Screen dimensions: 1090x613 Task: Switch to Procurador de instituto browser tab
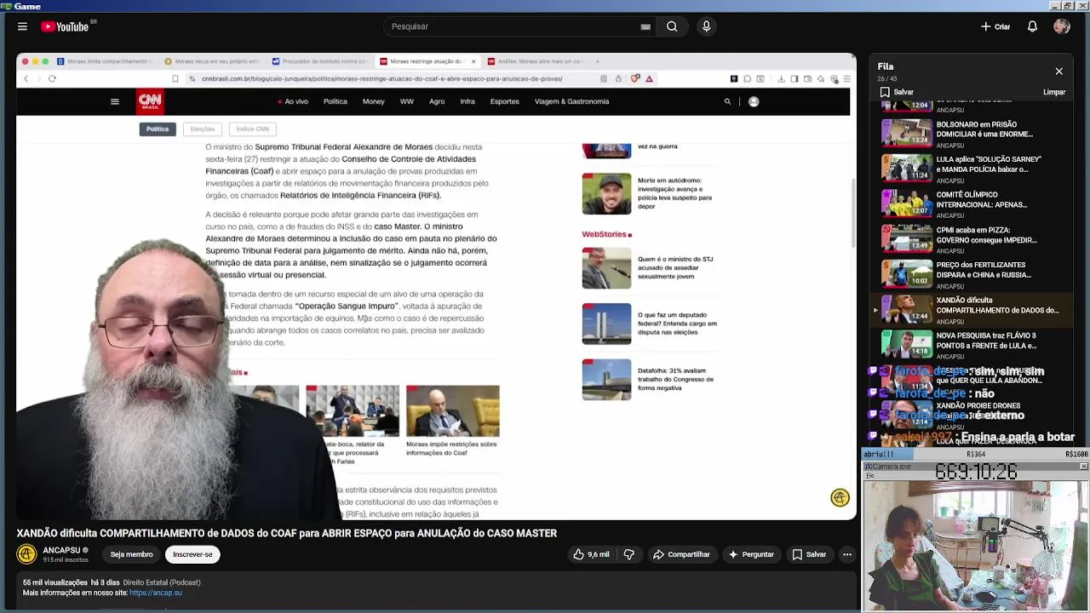click(319, 61)
